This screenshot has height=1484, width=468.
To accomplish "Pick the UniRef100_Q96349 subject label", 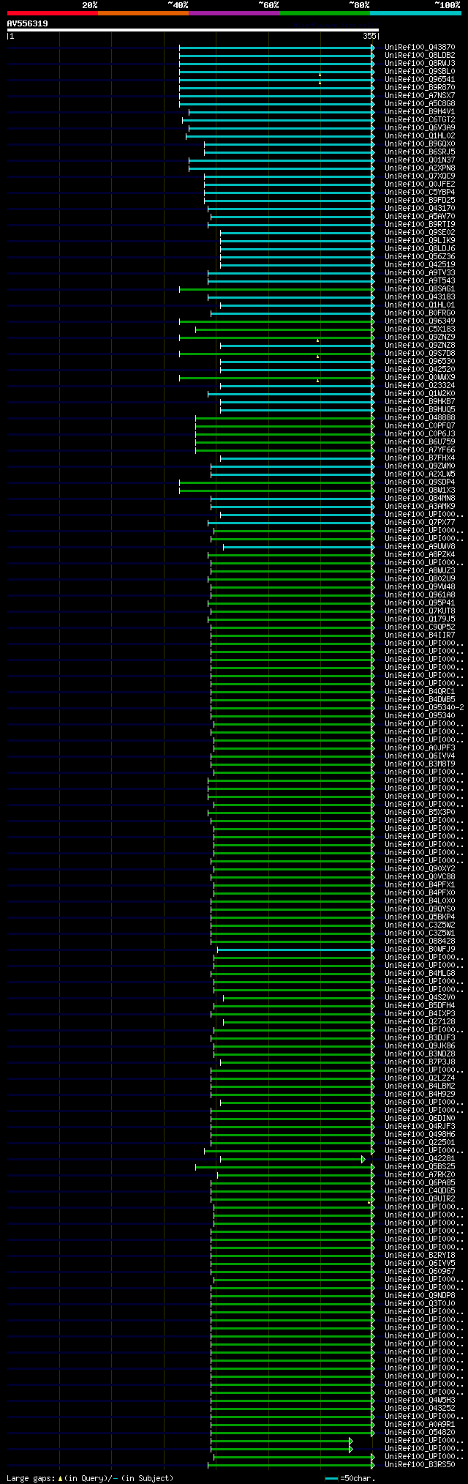I will pyautogui.click(x=420, y=321).
